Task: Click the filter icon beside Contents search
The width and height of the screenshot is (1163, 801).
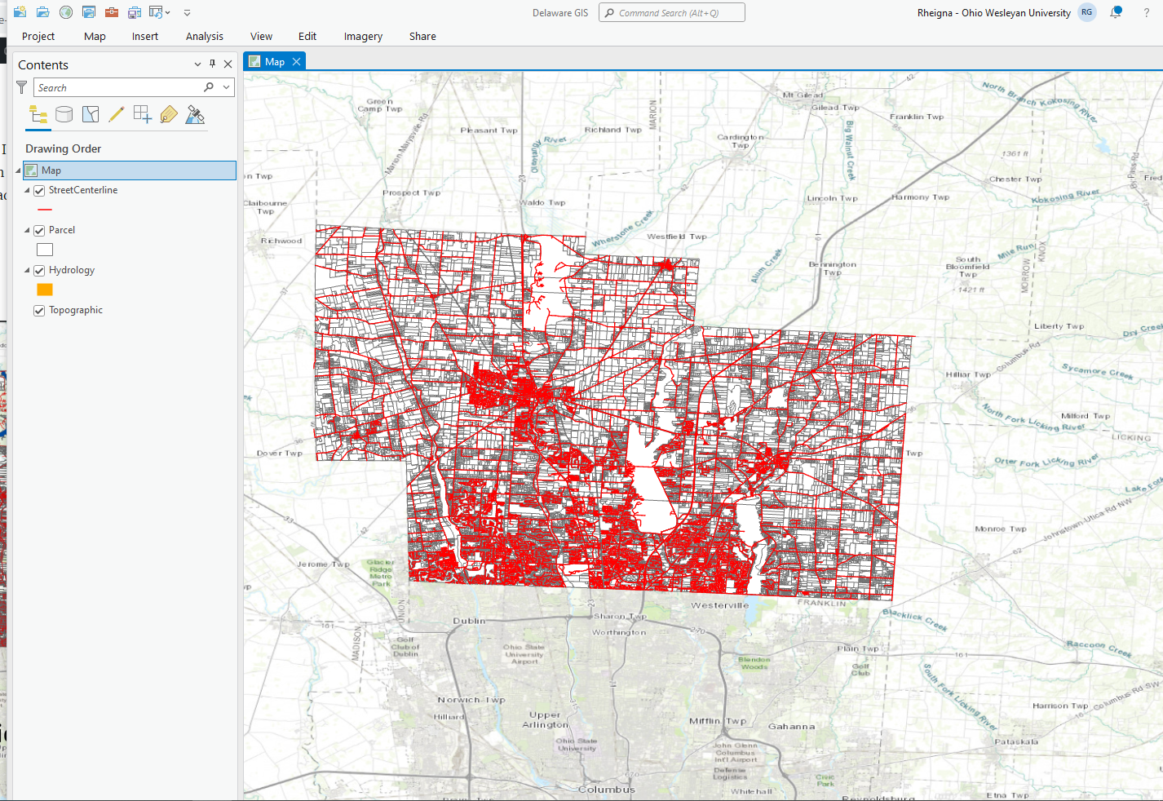Action: tap(21, 86)
